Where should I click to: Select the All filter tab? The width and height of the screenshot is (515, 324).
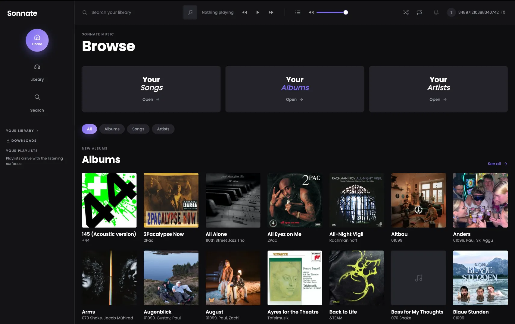coord(89,129)
